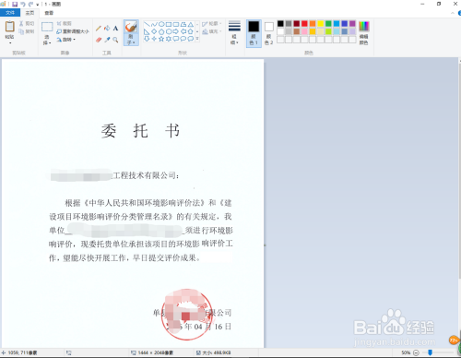Click the 50% zoom level text

pyautogui.click(x=406, y=352)
